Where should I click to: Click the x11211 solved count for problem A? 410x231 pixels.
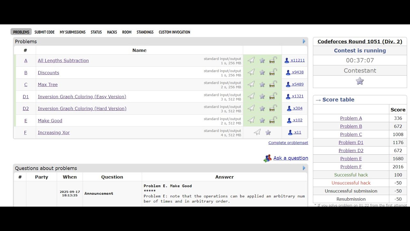point(298,60)
